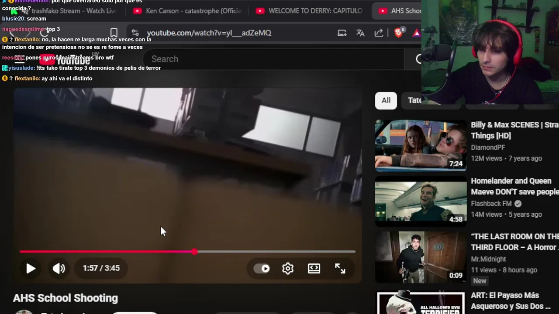The height and width of the screenshot is (314, 559).
Task: Click the 12M views • 7 years ago text
Action: click(507, 158)
